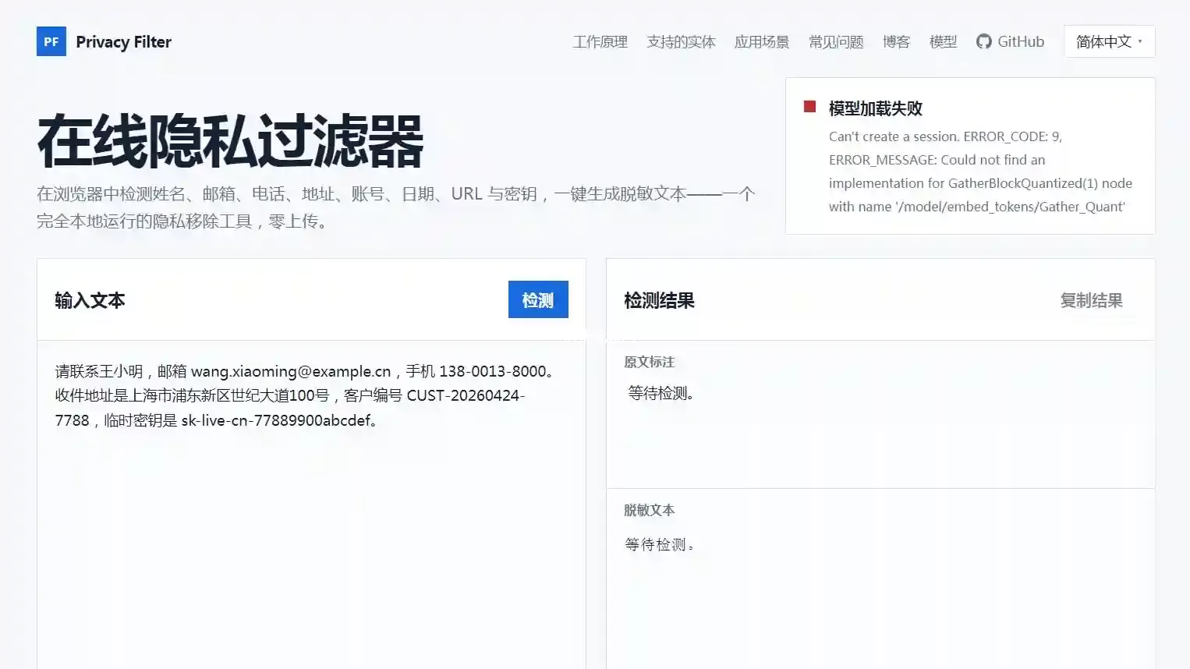This screenshot has width=1190, height=669.
Task: Navigate to 应用场景
Action: click(x=762, y=41)
